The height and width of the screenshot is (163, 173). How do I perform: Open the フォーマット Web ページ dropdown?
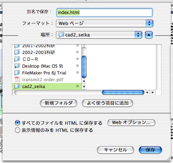click(105, 23)
